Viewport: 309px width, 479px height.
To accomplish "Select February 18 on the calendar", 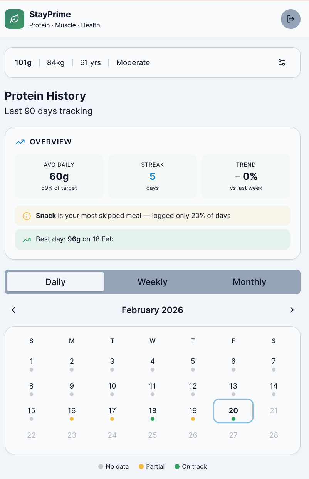I will 153,411.
